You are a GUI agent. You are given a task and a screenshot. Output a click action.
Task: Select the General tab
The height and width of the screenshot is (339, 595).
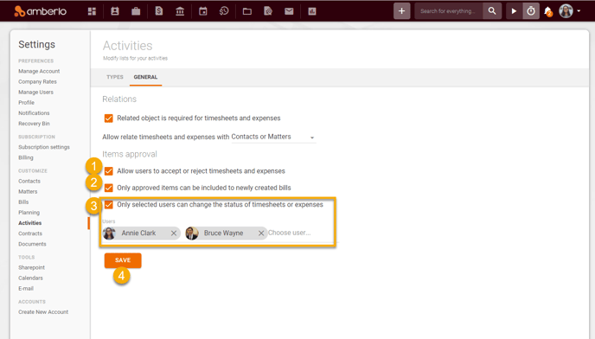coord(145,77)
